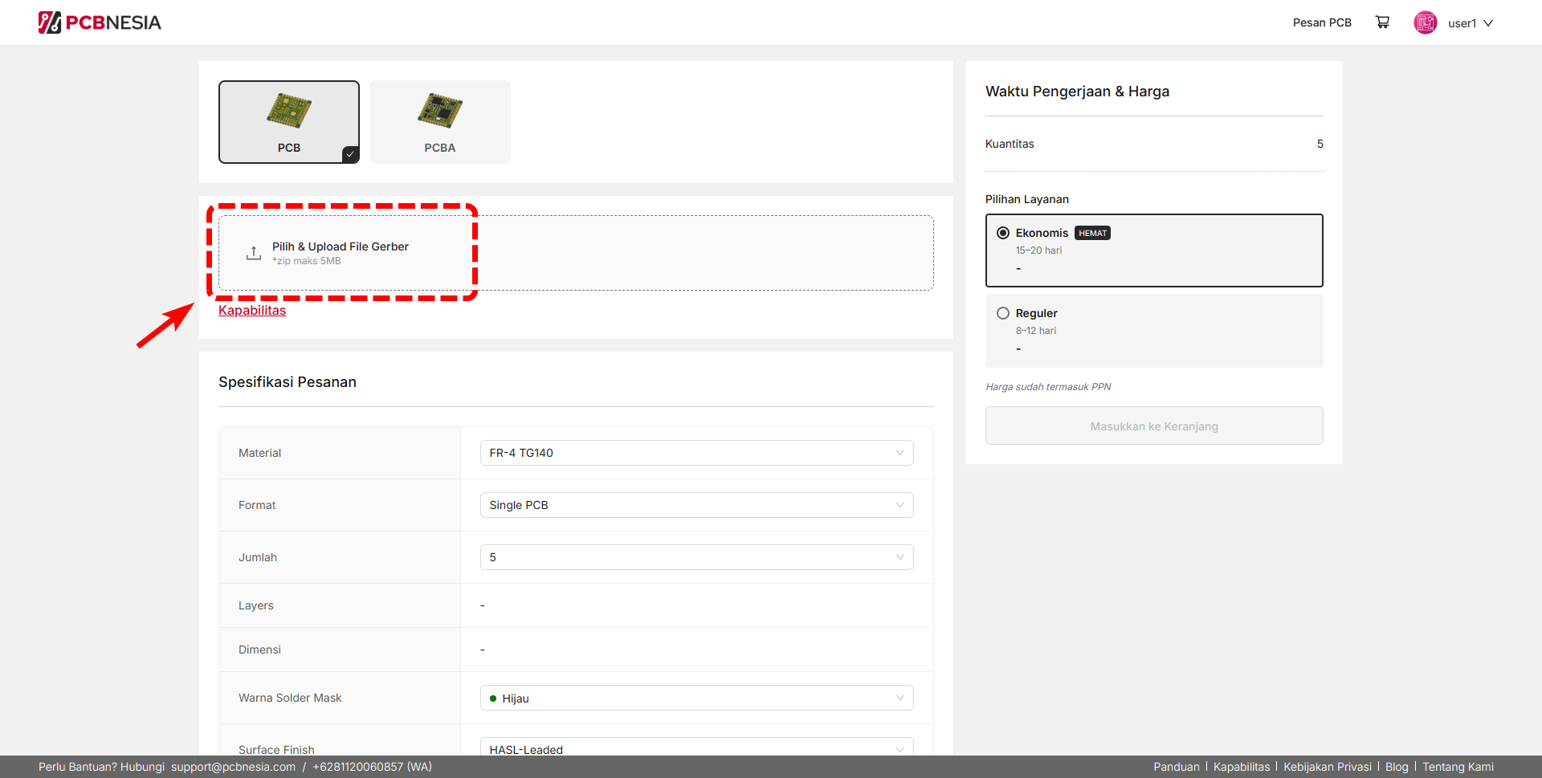Open Tentang Kami footer link

point(1458,767)
